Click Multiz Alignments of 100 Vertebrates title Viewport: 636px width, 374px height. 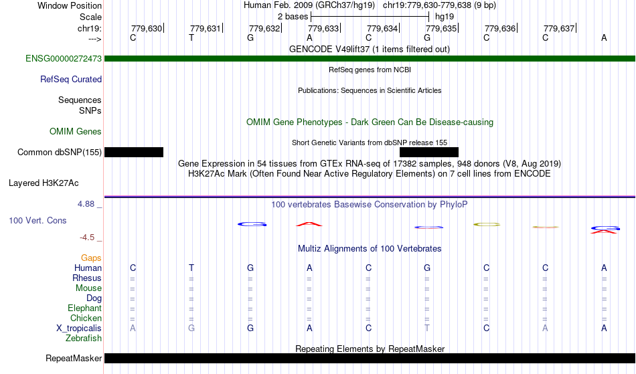click(x=370, y=248)
